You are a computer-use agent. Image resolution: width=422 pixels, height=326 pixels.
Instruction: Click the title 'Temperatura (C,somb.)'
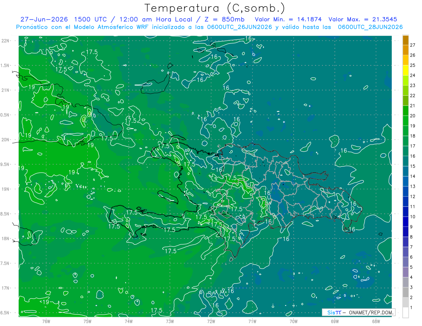(215, 8)
